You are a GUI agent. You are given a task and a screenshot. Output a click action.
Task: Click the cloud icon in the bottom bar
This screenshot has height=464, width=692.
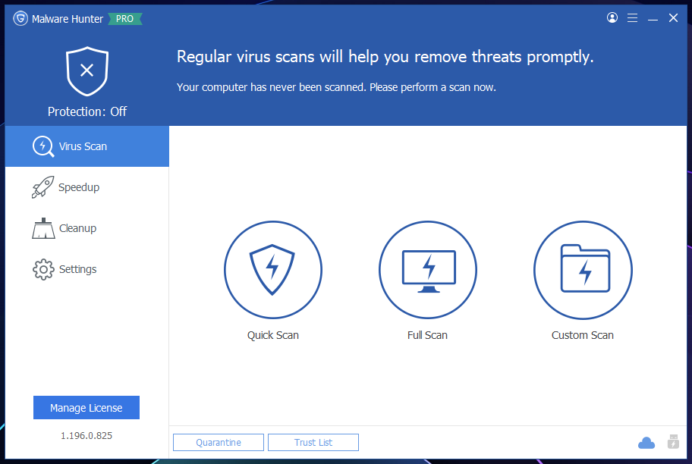(646, 442)
